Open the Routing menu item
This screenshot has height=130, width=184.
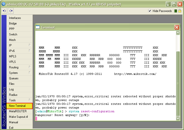[20, 67]
